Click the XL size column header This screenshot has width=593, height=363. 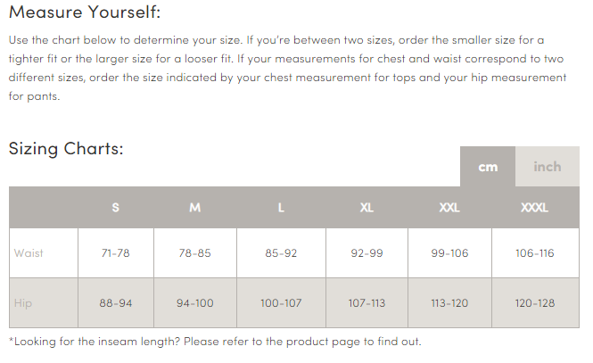pyautogui.click(x=367, y=207)
